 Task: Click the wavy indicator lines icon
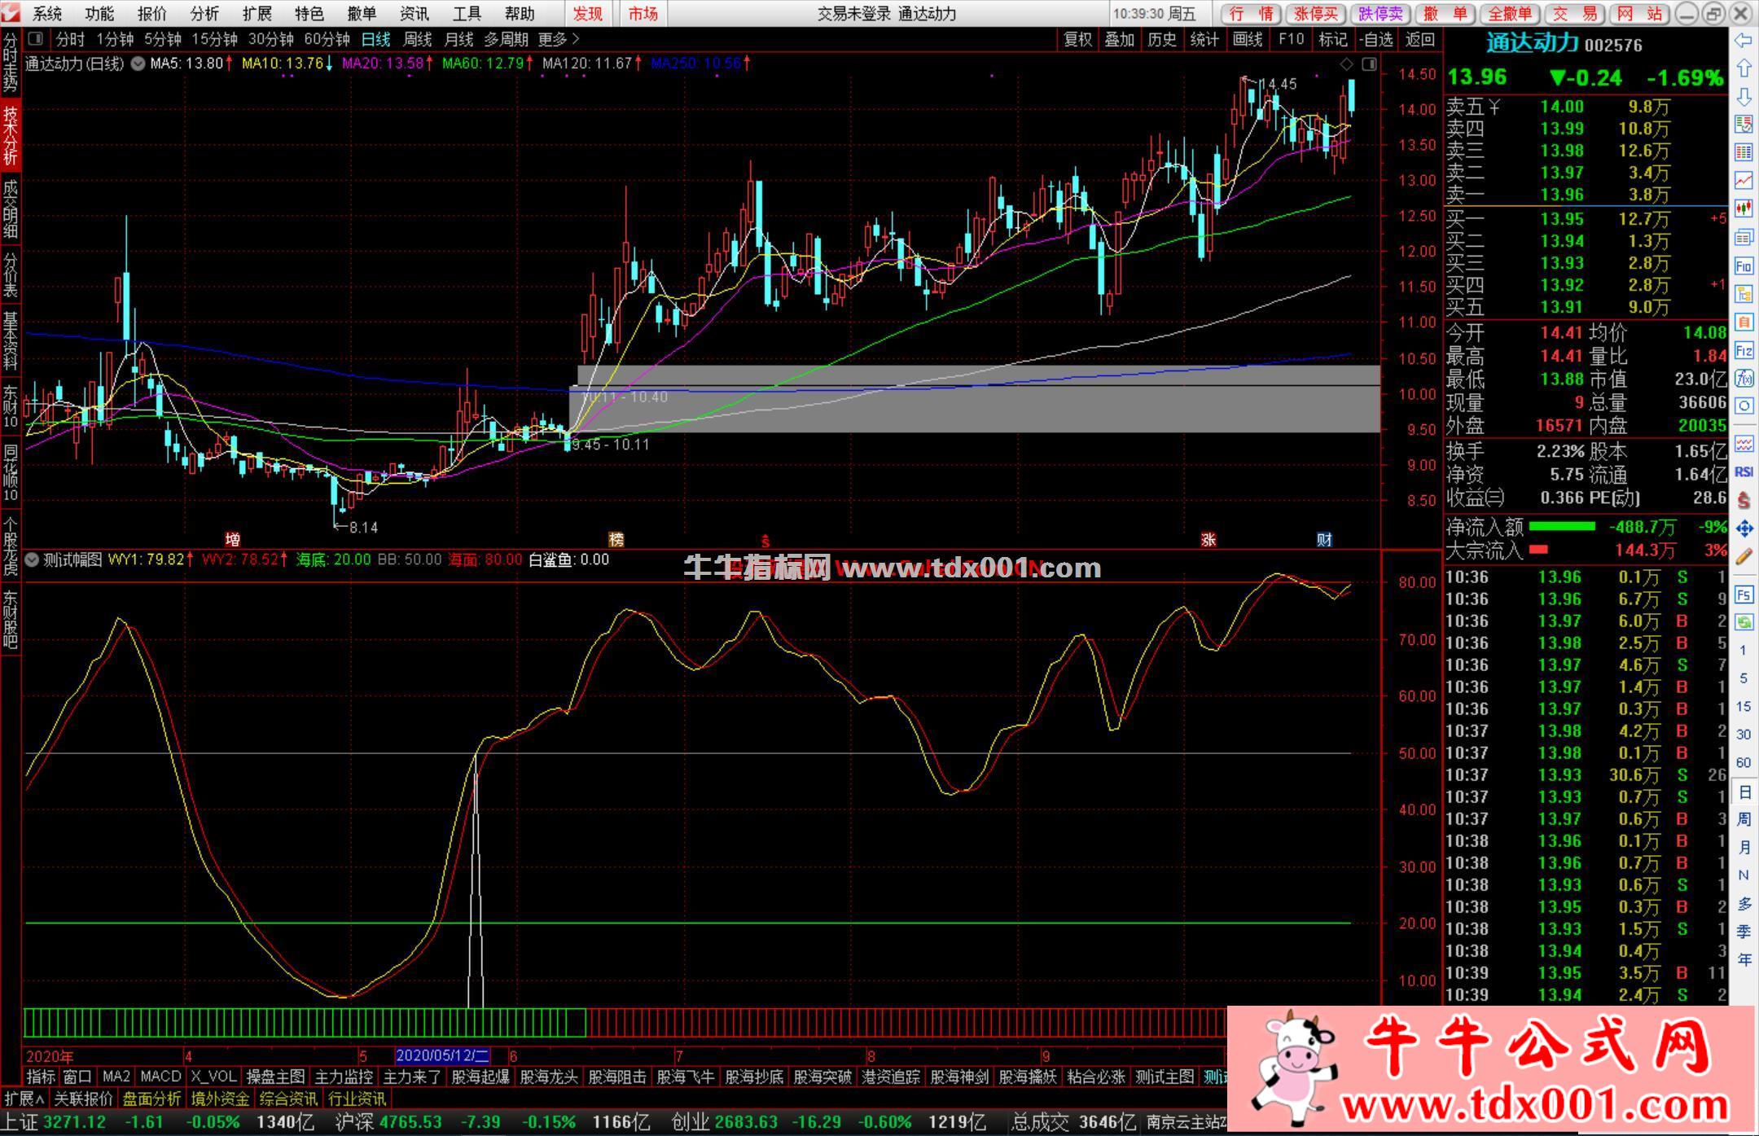[1744, 444]
